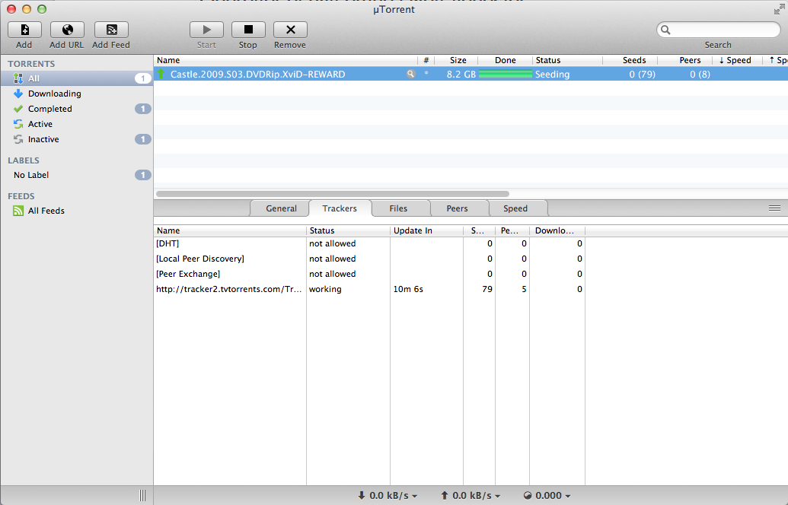Remove the torrent with the X button
Viewport: 788px width, 505px height.
(x=290, y=30)
